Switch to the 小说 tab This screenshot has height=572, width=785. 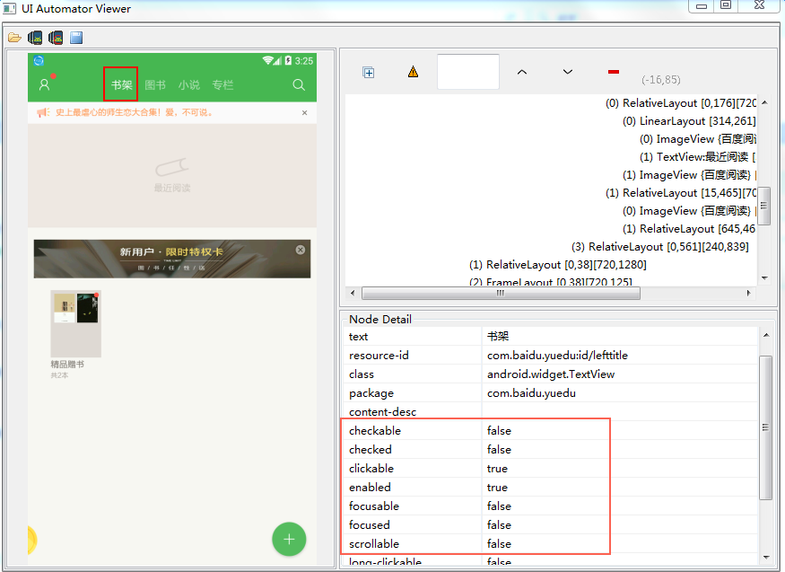(x=188, y=85)
